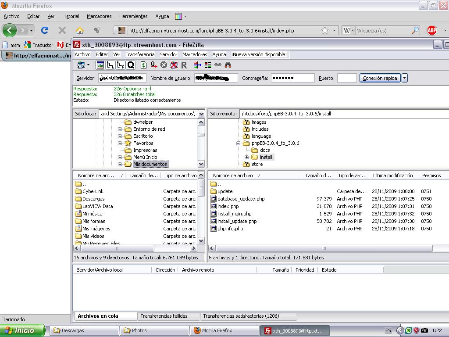Bookmark this page with star icon
The width and height of the screenshot is (449, 337).
point(325,30)
